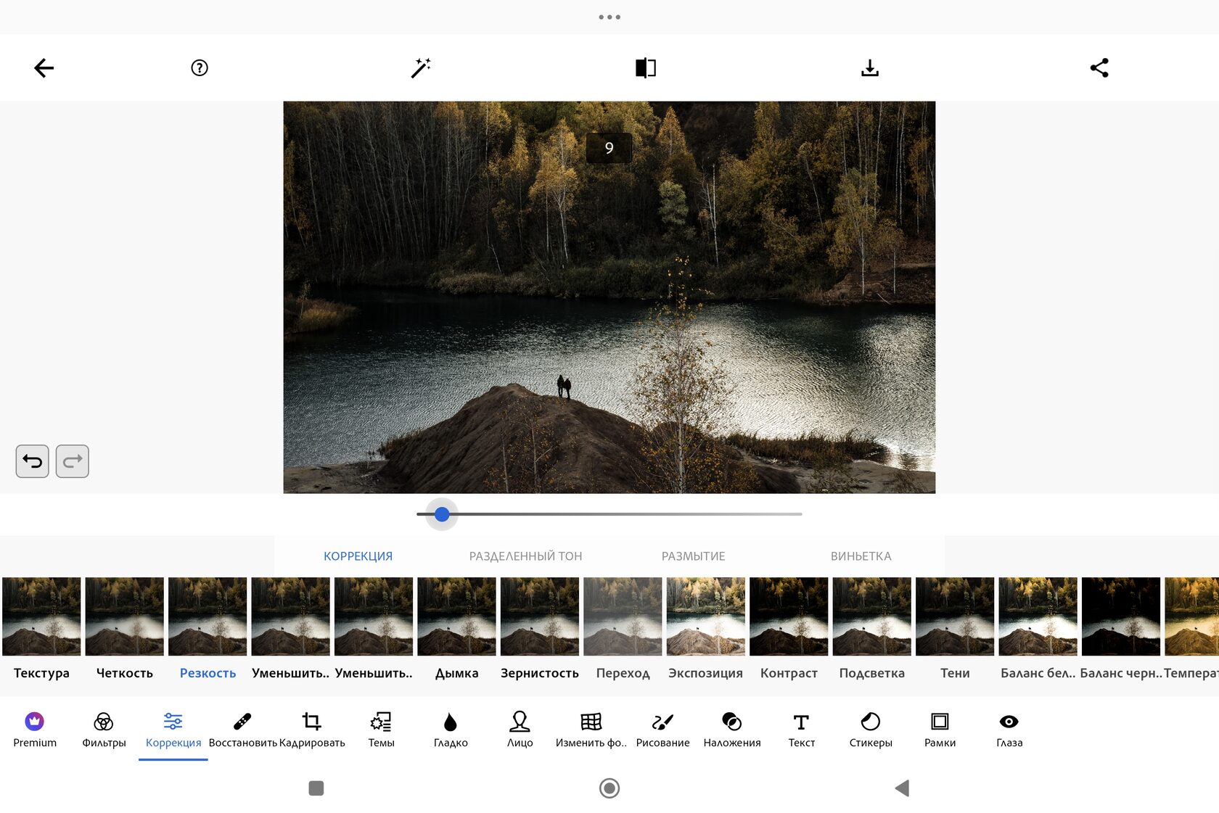Open the Кадрировать crop tool

pyautogui.click(x=312, y=729)
